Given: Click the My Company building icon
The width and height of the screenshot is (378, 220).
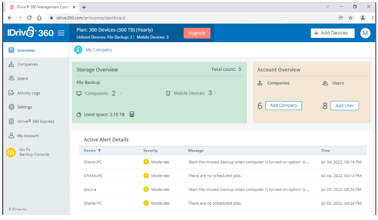Looking at the screenshot, I should point(78,50).
